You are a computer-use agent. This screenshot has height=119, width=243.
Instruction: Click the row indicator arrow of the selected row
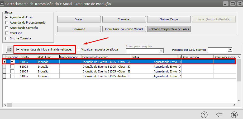(4, 62)
